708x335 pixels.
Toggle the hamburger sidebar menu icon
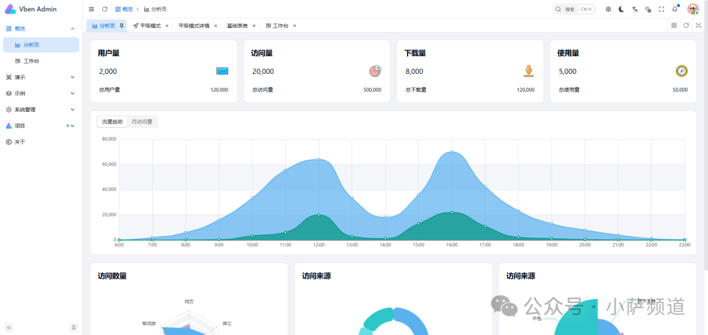pyautogui.click(x=92, y=9)
